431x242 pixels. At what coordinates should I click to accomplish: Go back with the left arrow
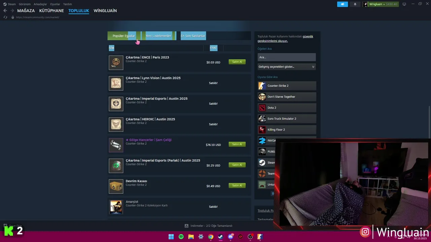[x=5, y=11]
